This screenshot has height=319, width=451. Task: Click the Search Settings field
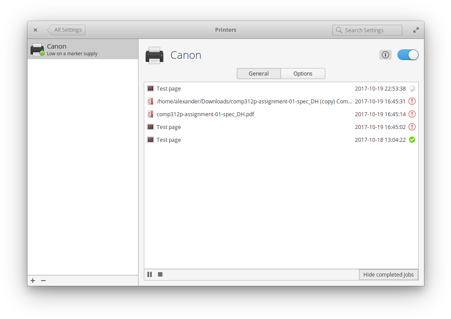tap(367, 30)
